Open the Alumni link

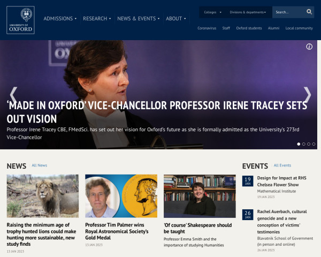(x=273, y=28)
